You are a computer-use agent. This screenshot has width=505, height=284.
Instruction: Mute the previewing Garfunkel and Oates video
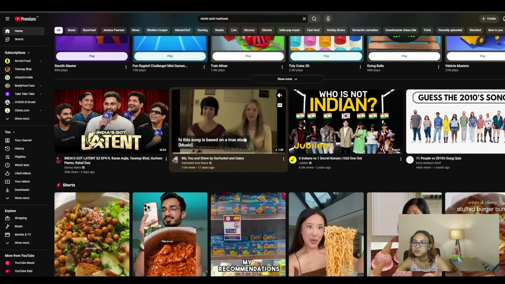(280, 95)
